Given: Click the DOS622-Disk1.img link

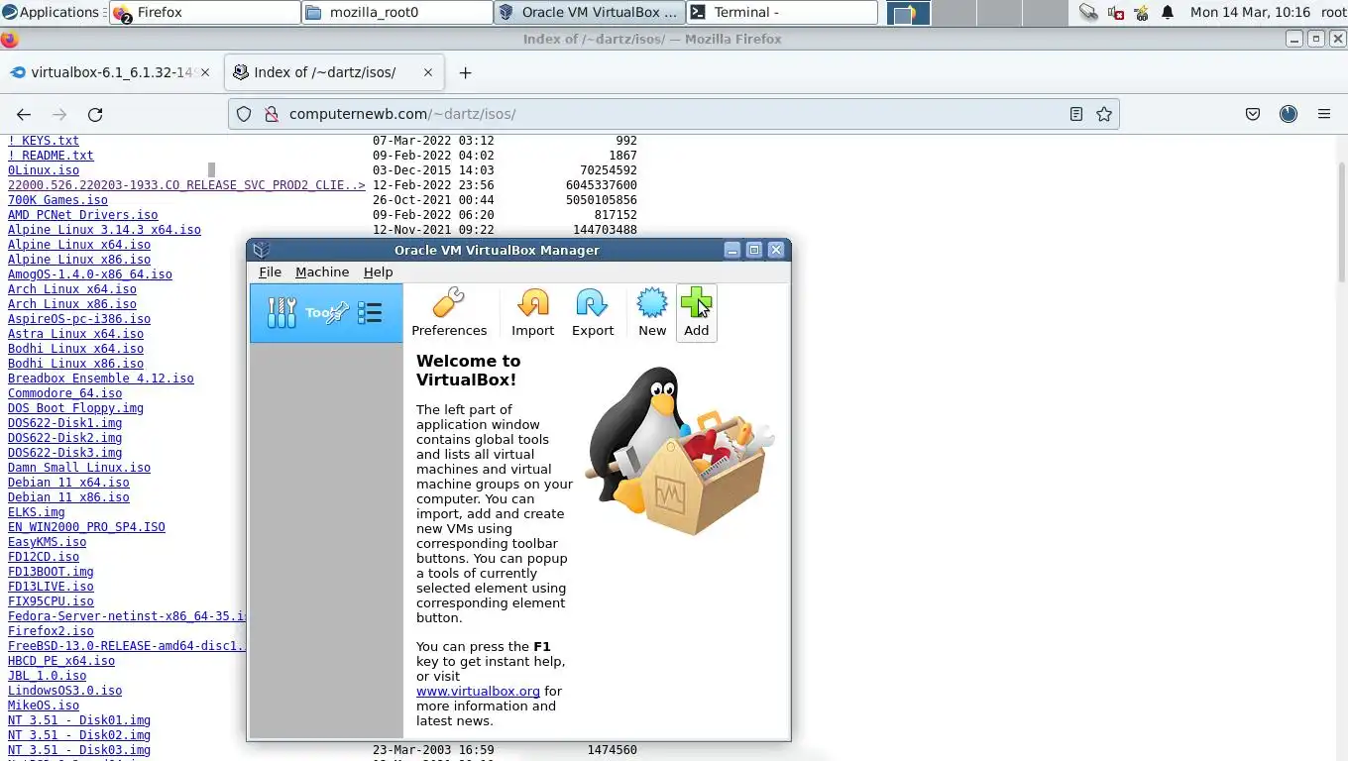Looking at the screenshot, I should pyautogui.click(x=65, y=423).
